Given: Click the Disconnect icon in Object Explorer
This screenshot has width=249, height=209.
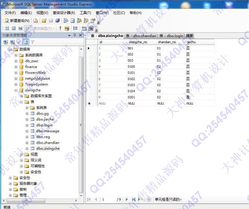Looking at the screenshot, I should (x=12, y=42).
